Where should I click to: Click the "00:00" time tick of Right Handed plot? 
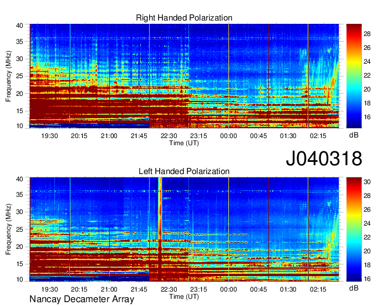pyautogui.click(x=228, y=136)
